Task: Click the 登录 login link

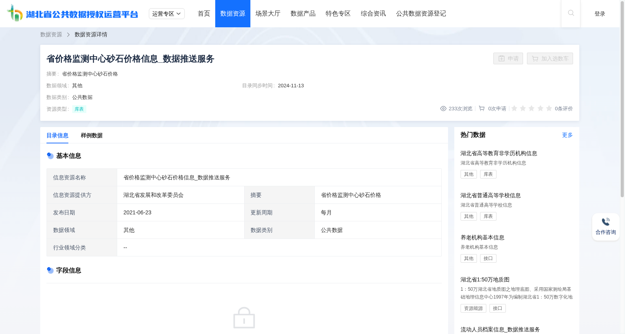Action: [600, 14]
